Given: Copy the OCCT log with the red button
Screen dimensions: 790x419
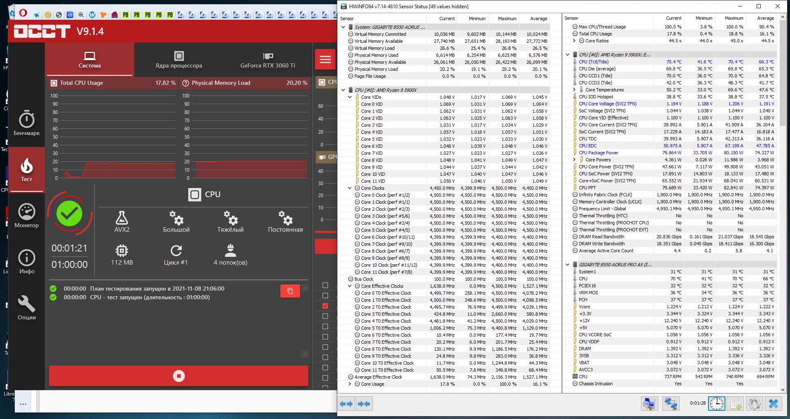Looking at the screenshot, I should click(x=290, y=291).
